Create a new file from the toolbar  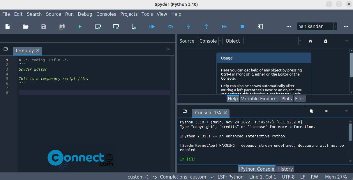pos(8,27)
